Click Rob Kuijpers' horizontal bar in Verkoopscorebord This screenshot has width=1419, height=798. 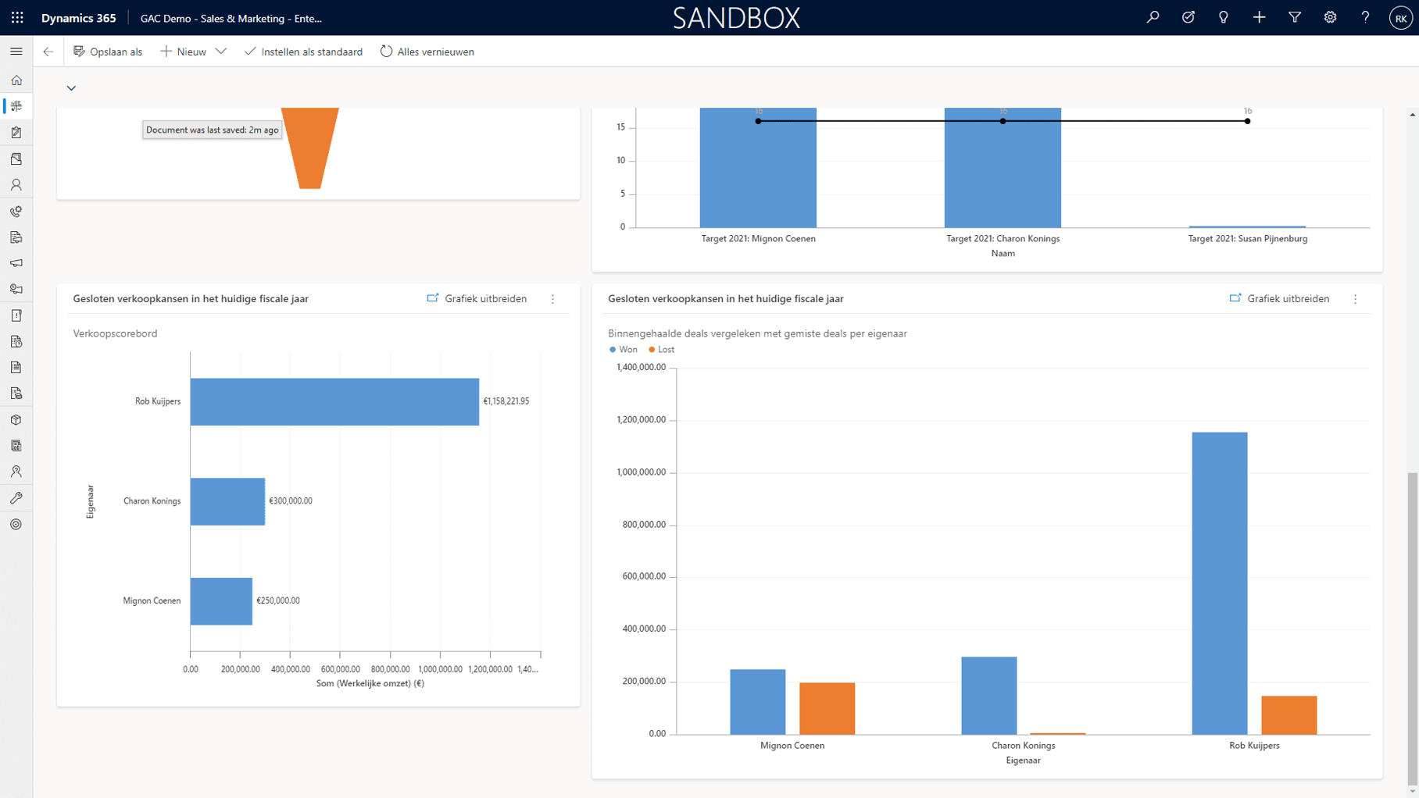[x=334, y=401]
